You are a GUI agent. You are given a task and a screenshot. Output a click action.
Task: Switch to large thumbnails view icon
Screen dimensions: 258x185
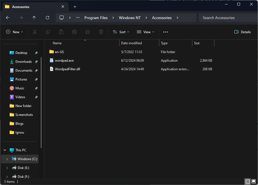point(254,181)
